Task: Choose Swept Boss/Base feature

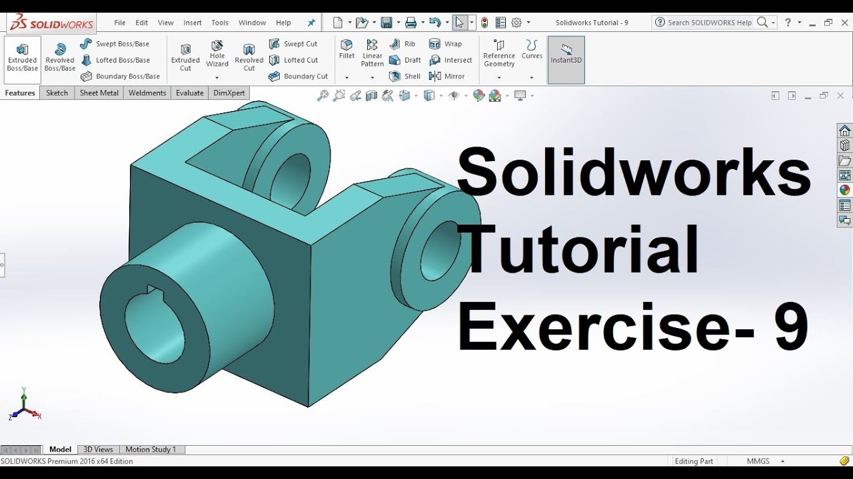Action: 115,44
